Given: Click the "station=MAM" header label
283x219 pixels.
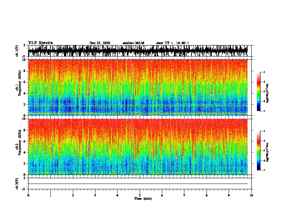Looking at the screenshot, I should click(133, 43).
